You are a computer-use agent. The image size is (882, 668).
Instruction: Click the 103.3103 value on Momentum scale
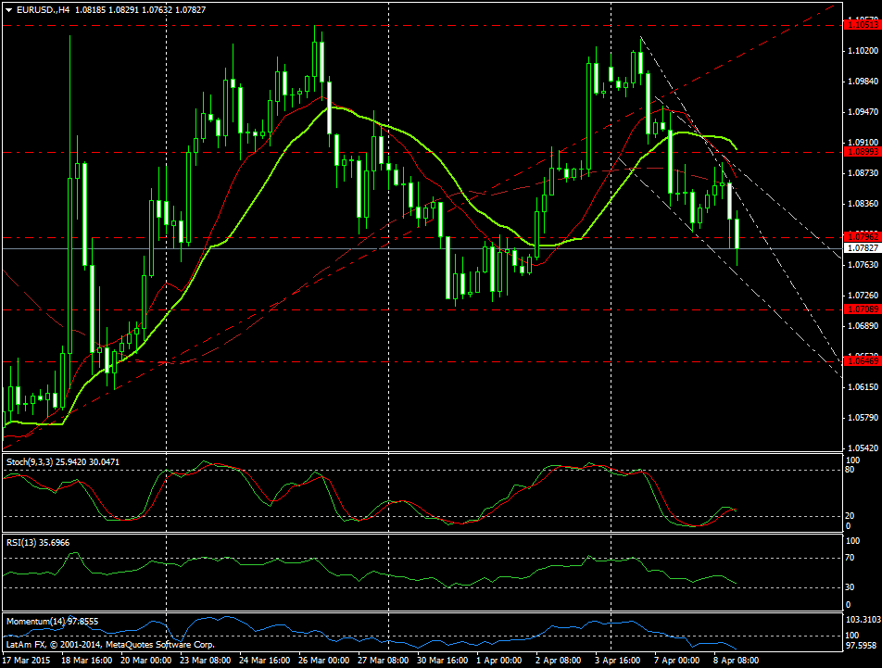tap(862, 619)
